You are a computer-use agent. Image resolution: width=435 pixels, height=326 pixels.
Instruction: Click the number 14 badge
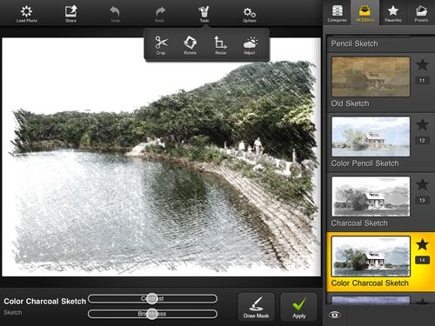[x=422, y=260]
